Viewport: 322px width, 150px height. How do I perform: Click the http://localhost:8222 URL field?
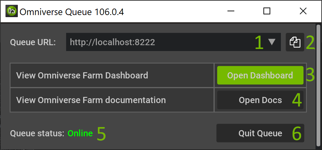(x=173, y=42)
